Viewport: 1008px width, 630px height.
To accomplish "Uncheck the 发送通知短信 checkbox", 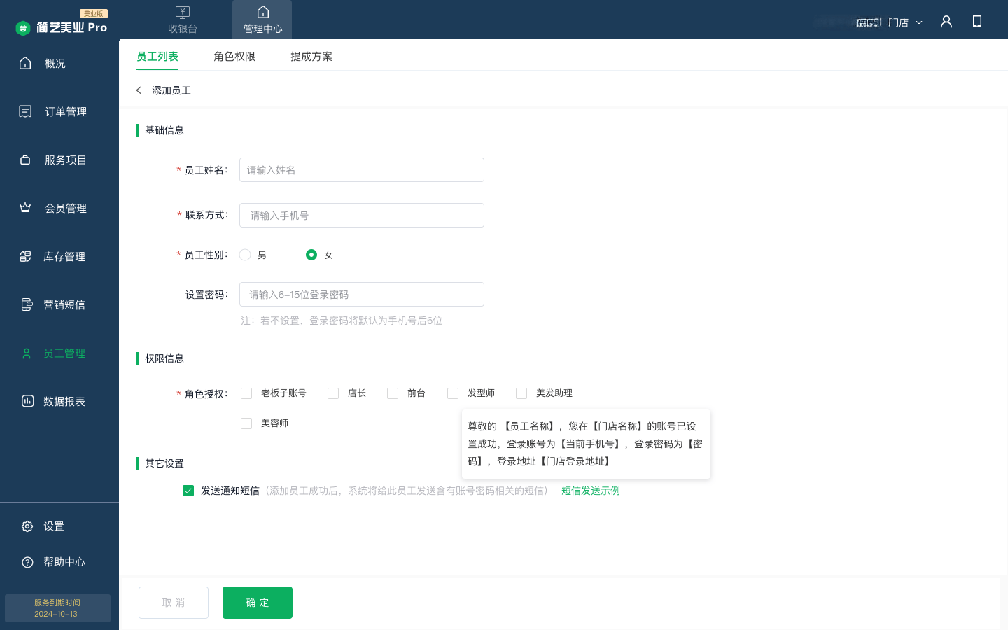I will pyautogui.click(x=188, y=491).
